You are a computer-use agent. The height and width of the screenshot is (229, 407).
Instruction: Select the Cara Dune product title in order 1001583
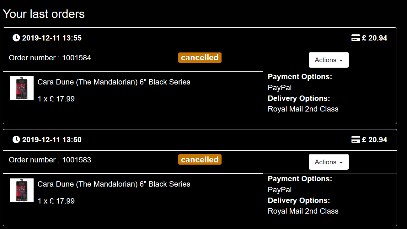[x=114, y=184]
